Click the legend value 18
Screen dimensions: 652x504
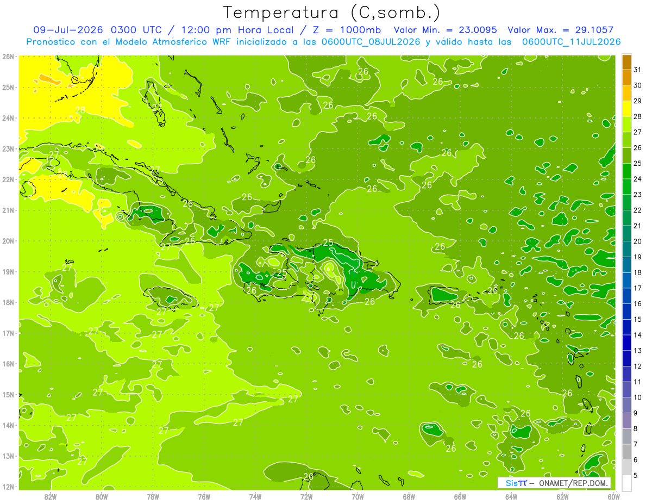pos(637,272)
